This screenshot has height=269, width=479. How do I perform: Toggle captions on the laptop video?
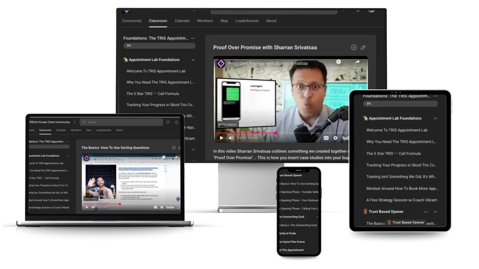156,207
